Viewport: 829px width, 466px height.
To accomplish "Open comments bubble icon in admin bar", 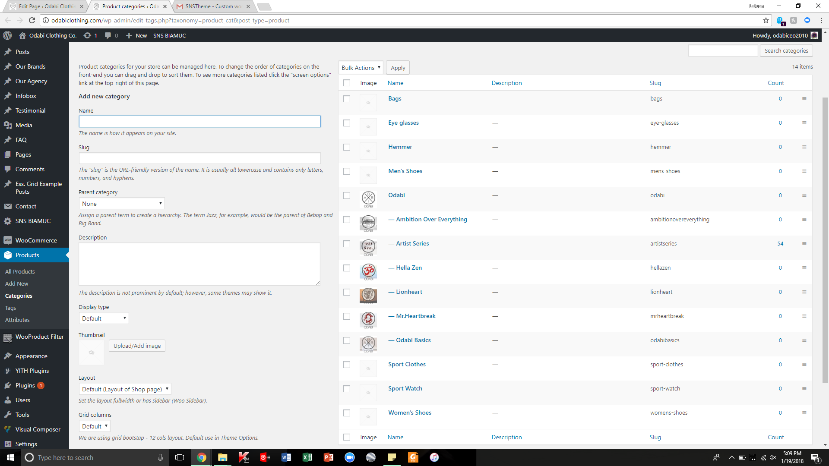I will click(108, 35).
